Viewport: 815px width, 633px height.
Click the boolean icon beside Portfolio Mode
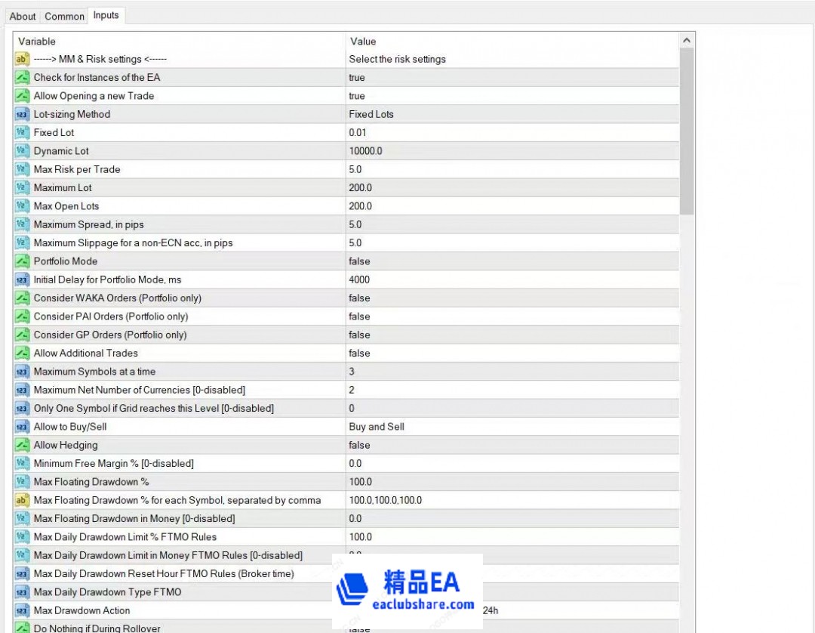pos(22,261)
